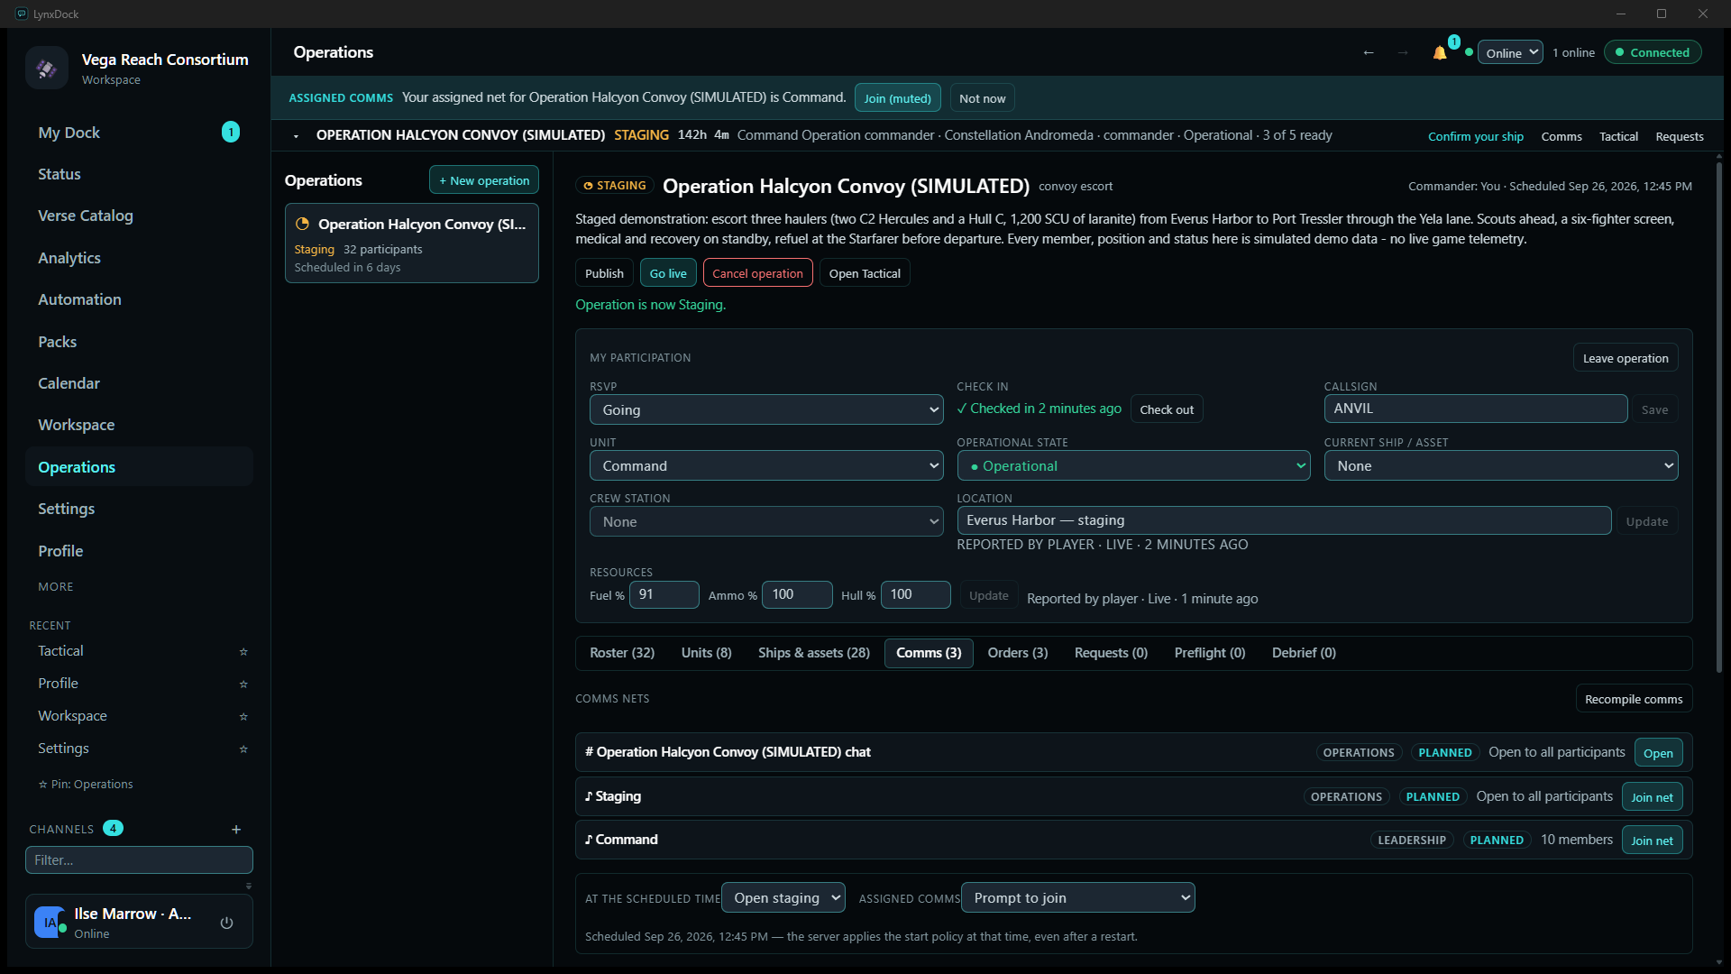Click the notification bell icon
Viewport: 1731px width, 974px height.
pyautogui.click(x=1439, y=53)
